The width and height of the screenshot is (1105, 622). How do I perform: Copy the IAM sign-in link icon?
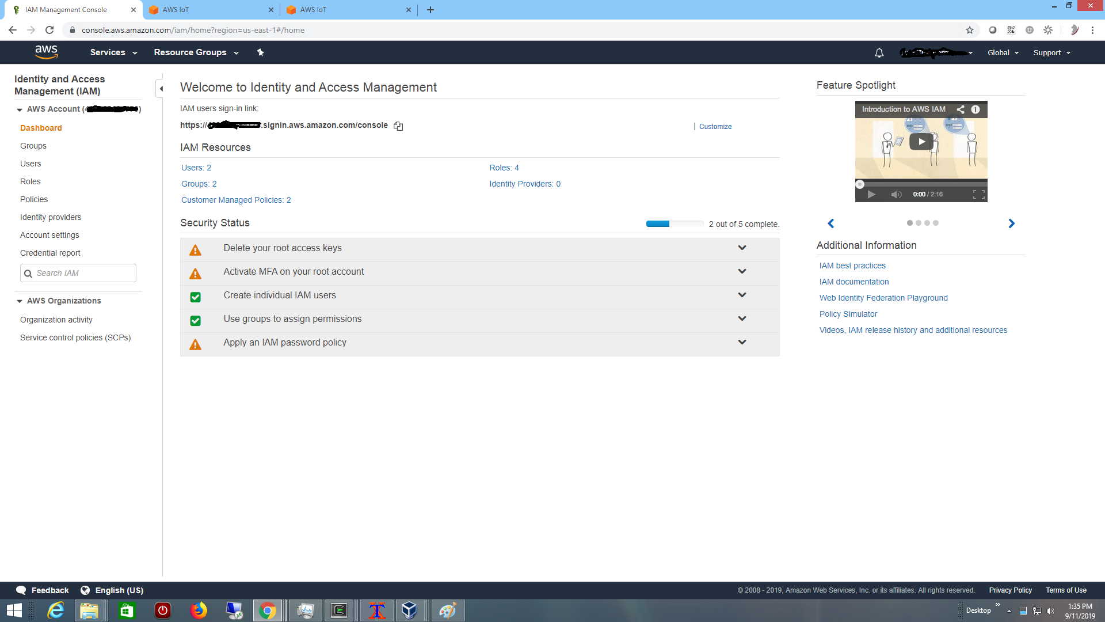tap(398, 126)
